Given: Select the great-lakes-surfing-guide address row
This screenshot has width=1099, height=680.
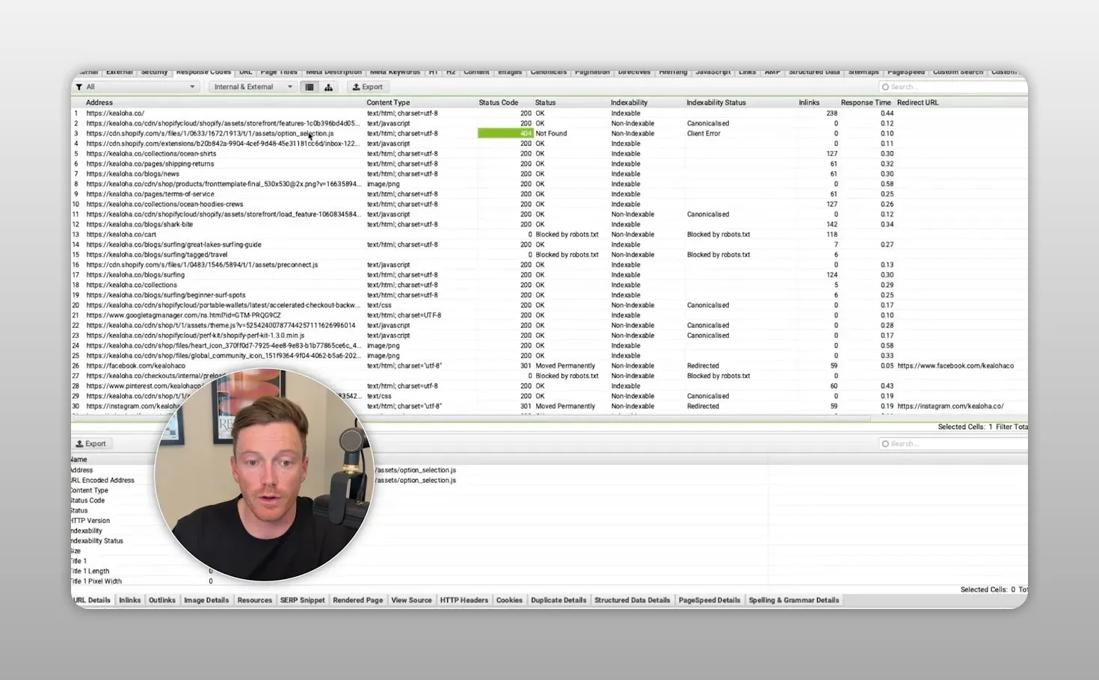Looking at the screenshot, I should point(173,244).
